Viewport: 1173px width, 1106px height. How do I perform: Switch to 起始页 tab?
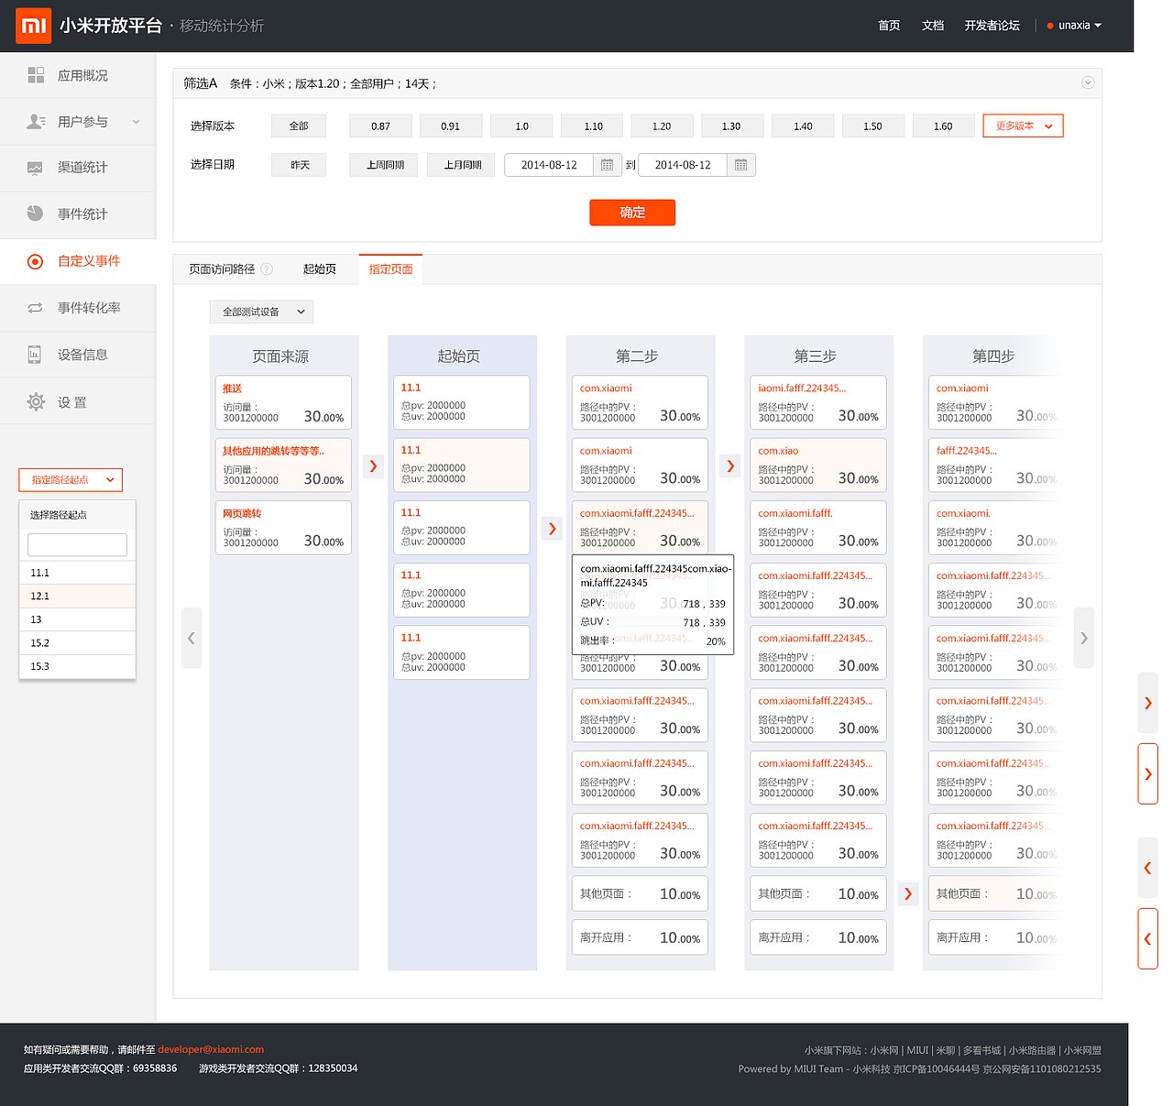point(320,269)
